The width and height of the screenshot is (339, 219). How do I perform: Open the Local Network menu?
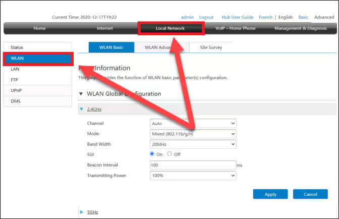tap(170, 28)
